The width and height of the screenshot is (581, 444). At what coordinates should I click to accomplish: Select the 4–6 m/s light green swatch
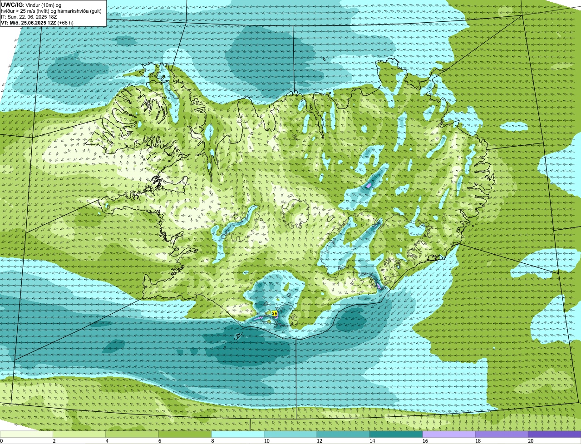132,434
